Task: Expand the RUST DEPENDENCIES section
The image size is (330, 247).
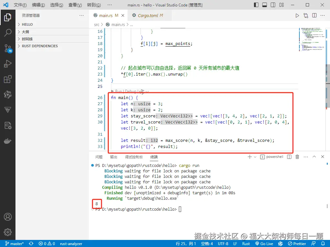Action: click(x=52, y=46)
